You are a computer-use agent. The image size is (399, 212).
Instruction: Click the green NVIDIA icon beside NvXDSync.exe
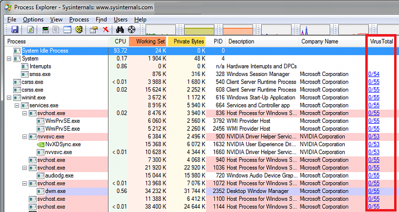(40, 145)
